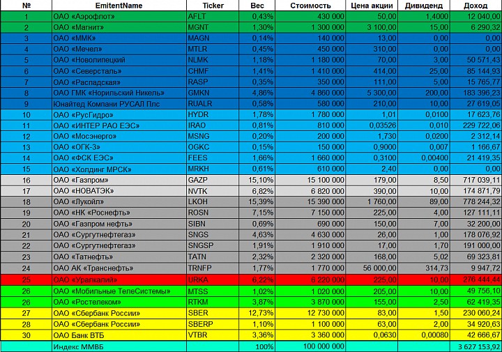Image resolution: width=502 pixels, height=352 pixels.
Task: Click cell ОАО «Уралкалий»
Action: 119,280
